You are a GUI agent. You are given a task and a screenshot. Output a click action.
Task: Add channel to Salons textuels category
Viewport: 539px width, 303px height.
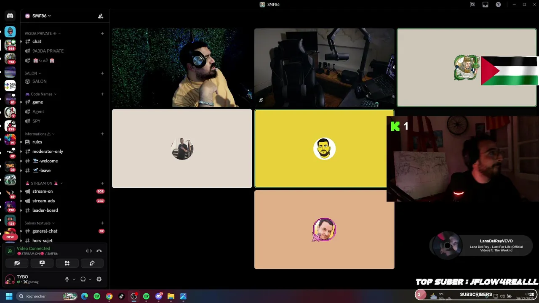pyautogui.click(x=102, y=223)
